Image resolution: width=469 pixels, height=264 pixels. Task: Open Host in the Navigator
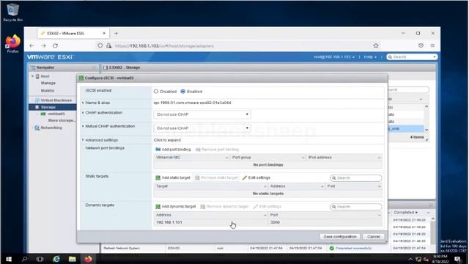click(45, 76)
